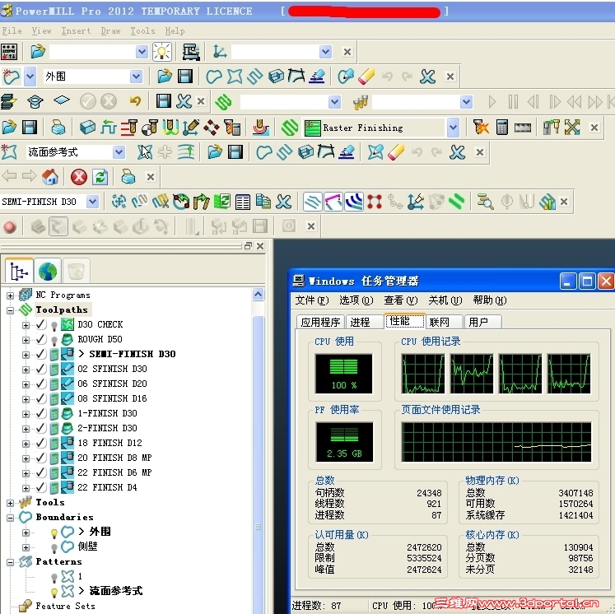Switch to 进程 tab in Task Manager
Image resolution: width=615 pixels, height=614 pixels.
(364, 322)
